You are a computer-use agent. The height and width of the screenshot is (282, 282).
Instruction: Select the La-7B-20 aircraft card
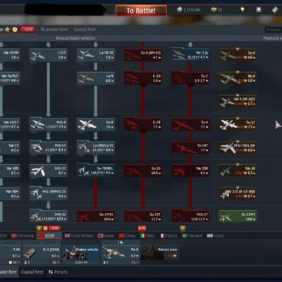(96, 55)
